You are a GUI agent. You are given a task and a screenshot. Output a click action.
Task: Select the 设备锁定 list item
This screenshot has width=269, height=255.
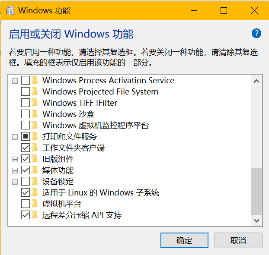click(x=58, y=182)
